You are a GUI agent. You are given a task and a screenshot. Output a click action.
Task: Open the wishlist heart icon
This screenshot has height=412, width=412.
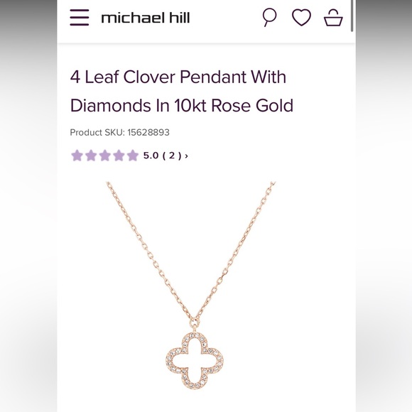[301, 17]
